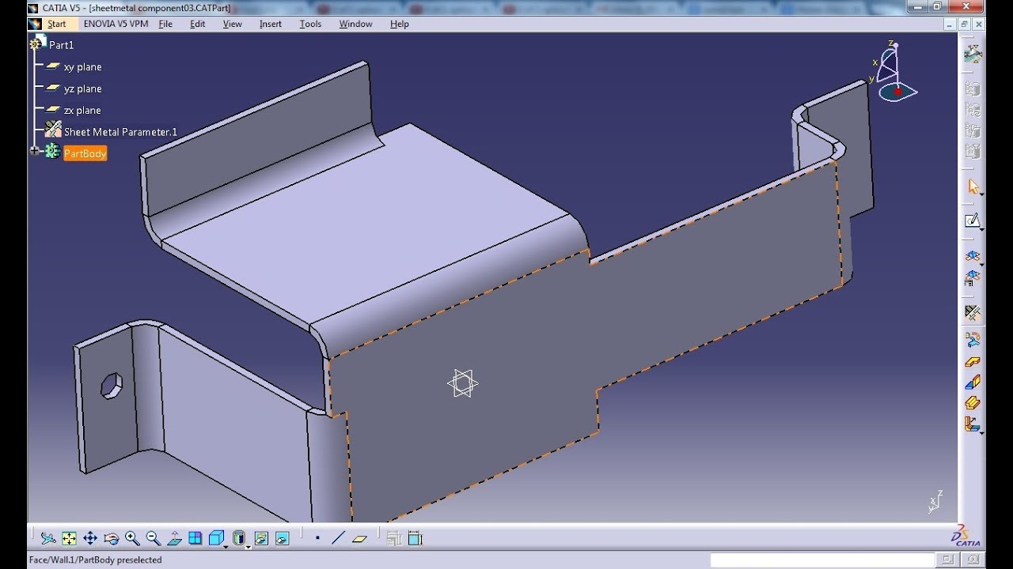Click the hexagonal hole on the left flange
Screen dimensions: 1013x569
111,386
